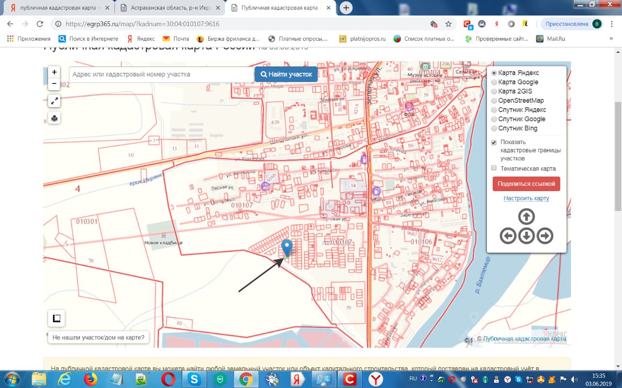Pan the map right with arrow
The image size is (622, 388).
point(545,236)
